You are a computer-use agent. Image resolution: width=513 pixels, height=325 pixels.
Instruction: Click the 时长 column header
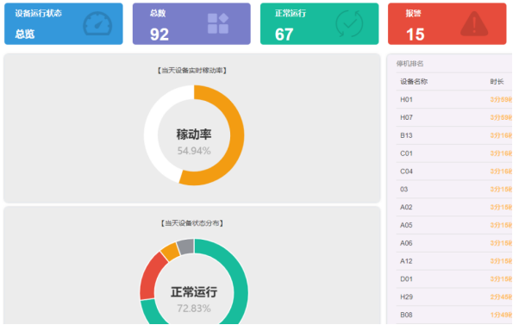click(x=497, y=81)
